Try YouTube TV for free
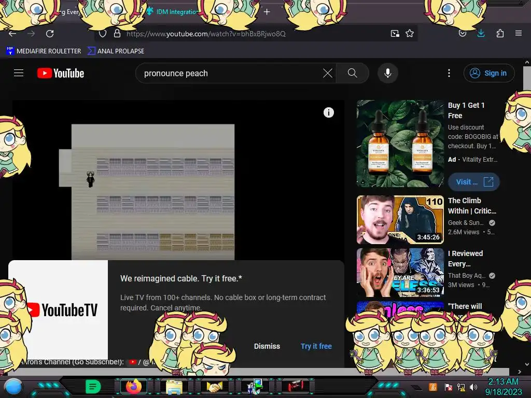Viewport: 531px width, 398px height. click(316, 346)
